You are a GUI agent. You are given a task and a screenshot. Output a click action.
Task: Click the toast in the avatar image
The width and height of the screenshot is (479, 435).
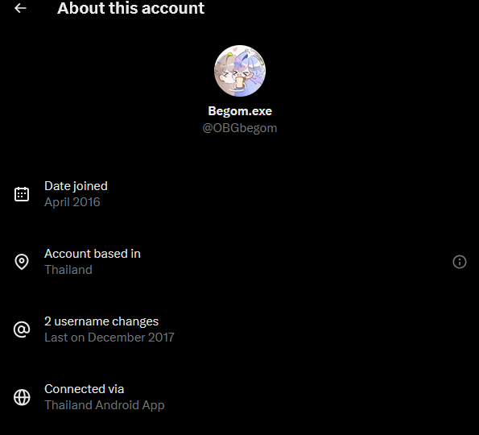(240, 82)
